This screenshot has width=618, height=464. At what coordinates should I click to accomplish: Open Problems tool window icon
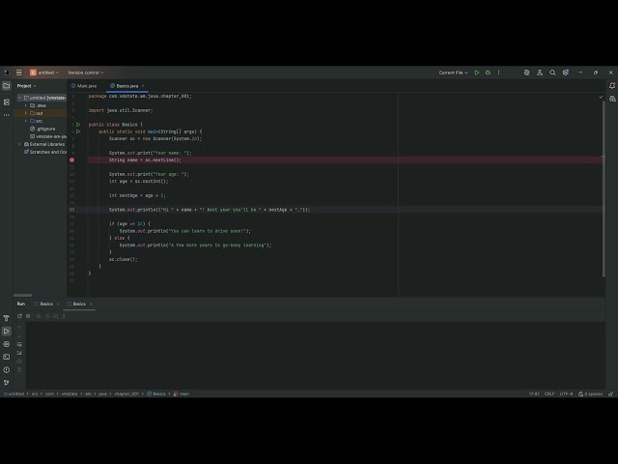[7, 369]
